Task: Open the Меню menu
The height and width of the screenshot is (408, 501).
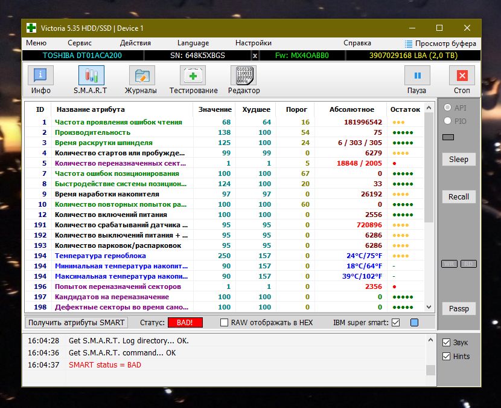Action: [36, 43]
